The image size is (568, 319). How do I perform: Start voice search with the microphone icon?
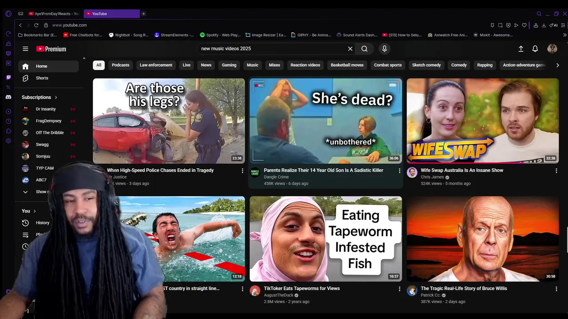click(x=384, y=49)
